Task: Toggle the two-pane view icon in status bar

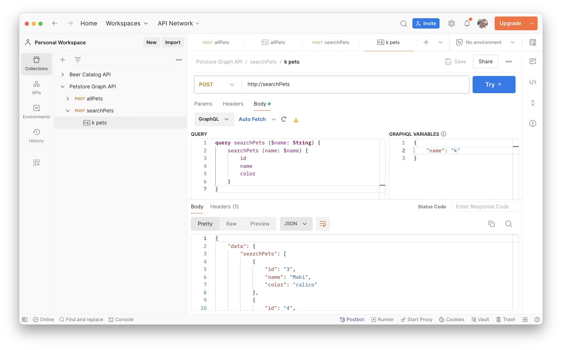Action: click(x=525, y=319)
